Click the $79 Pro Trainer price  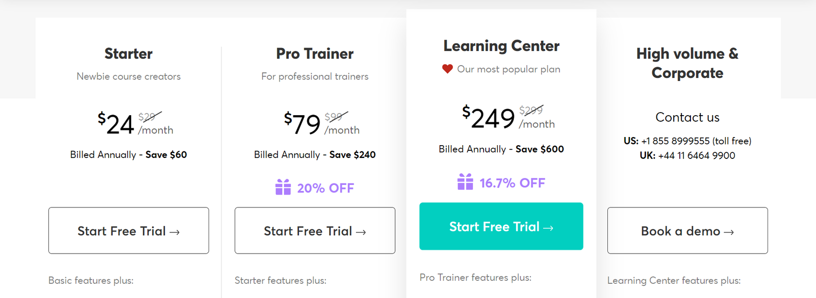(x=302, y=124)
